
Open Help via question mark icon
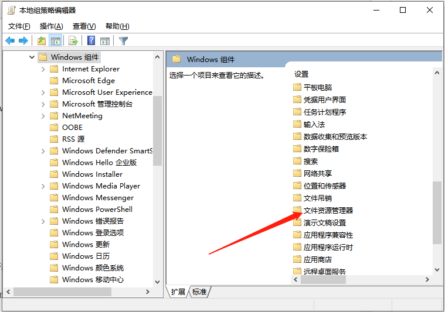91,40
